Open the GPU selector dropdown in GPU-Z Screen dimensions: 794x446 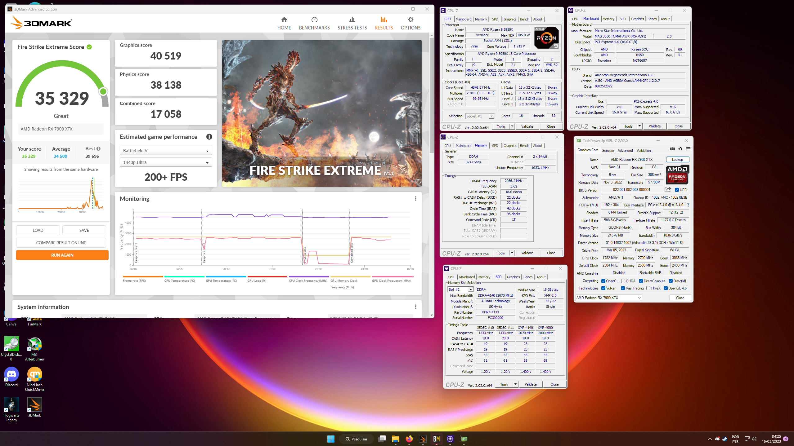click(x=608, y=298)
